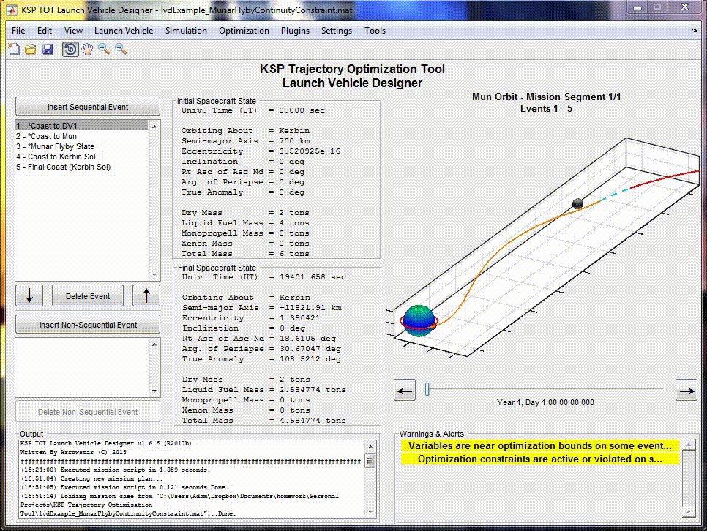Click the Mun sphere in the trajectory plot
This screenshot has width=707, height=531.
tap(577, 203)
